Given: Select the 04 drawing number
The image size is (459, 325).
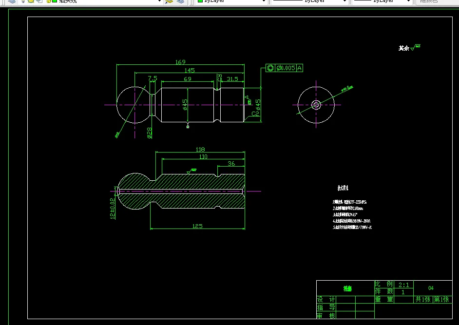Looking at the screenshot, I should tap(431, 288).
